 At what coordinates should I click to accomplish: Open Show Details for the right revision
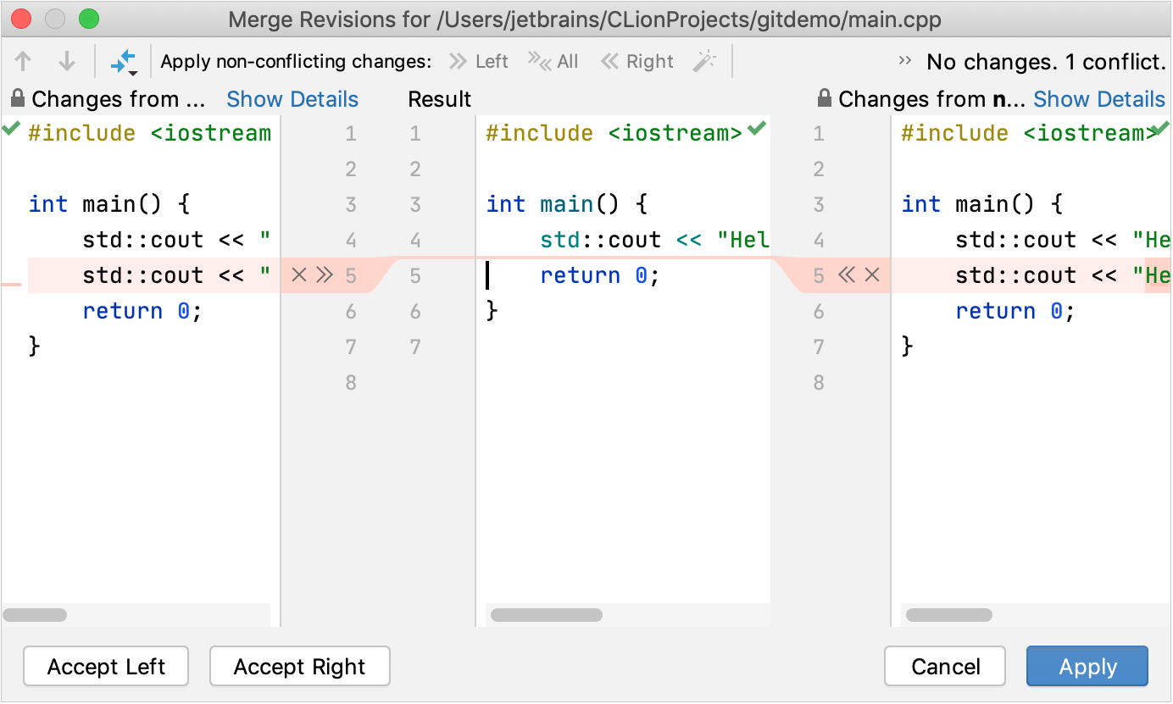(1099, 99)
